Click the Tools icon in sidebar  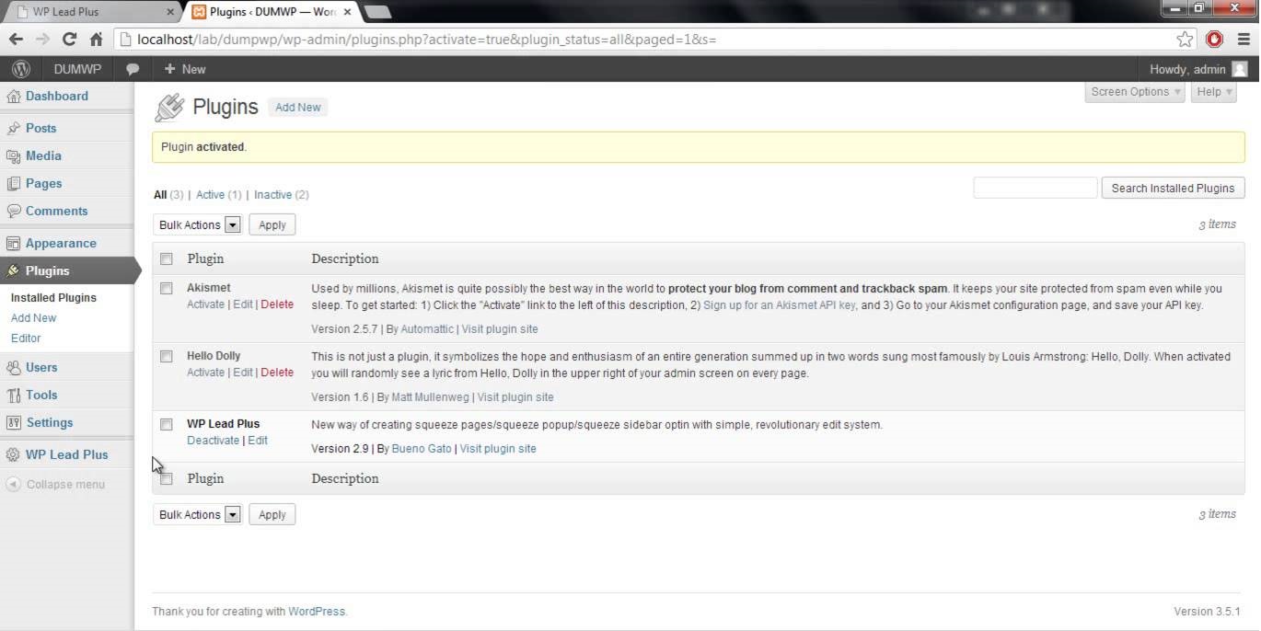point(13,396)
